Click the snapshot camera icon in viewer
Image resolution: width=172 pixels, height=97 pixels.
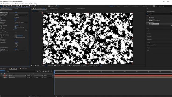click(x=55, y=65)
